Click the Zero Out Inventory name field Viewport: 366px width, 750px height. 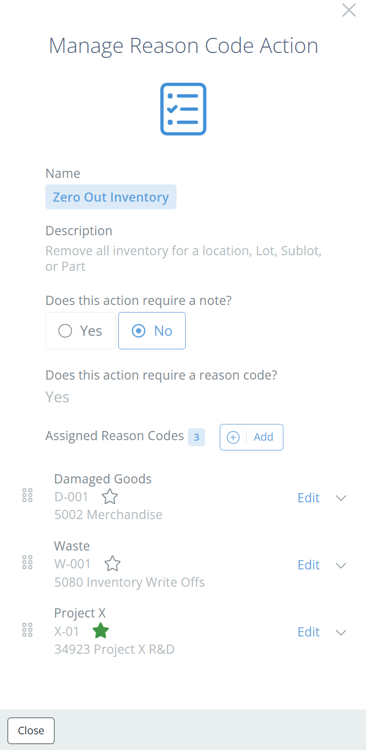point(111,197)
